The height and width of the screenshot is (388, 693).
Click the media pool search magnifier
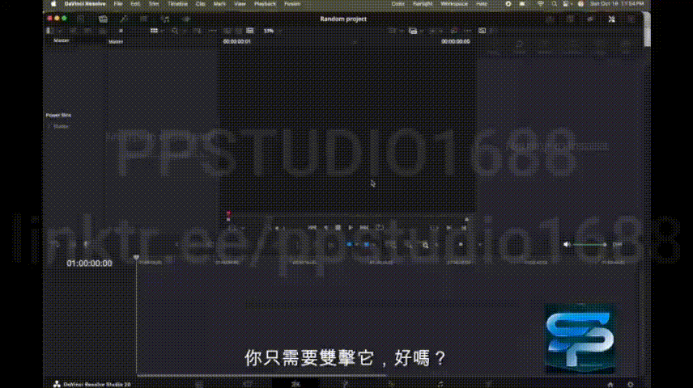[175, 31]
